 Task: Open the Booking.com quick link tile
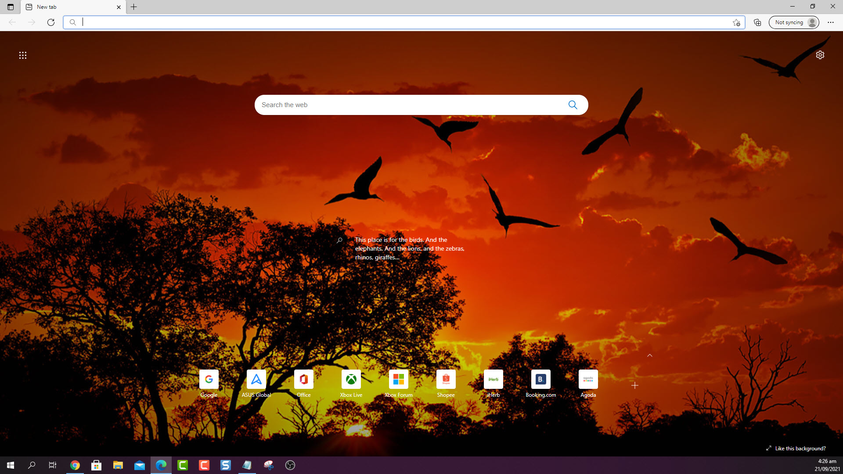[x=540, y=379]
